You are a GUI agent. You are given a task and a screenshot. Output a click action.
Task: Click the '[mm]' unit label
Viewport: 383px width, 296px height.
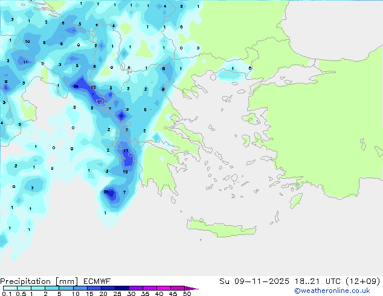tap(67, 282)
